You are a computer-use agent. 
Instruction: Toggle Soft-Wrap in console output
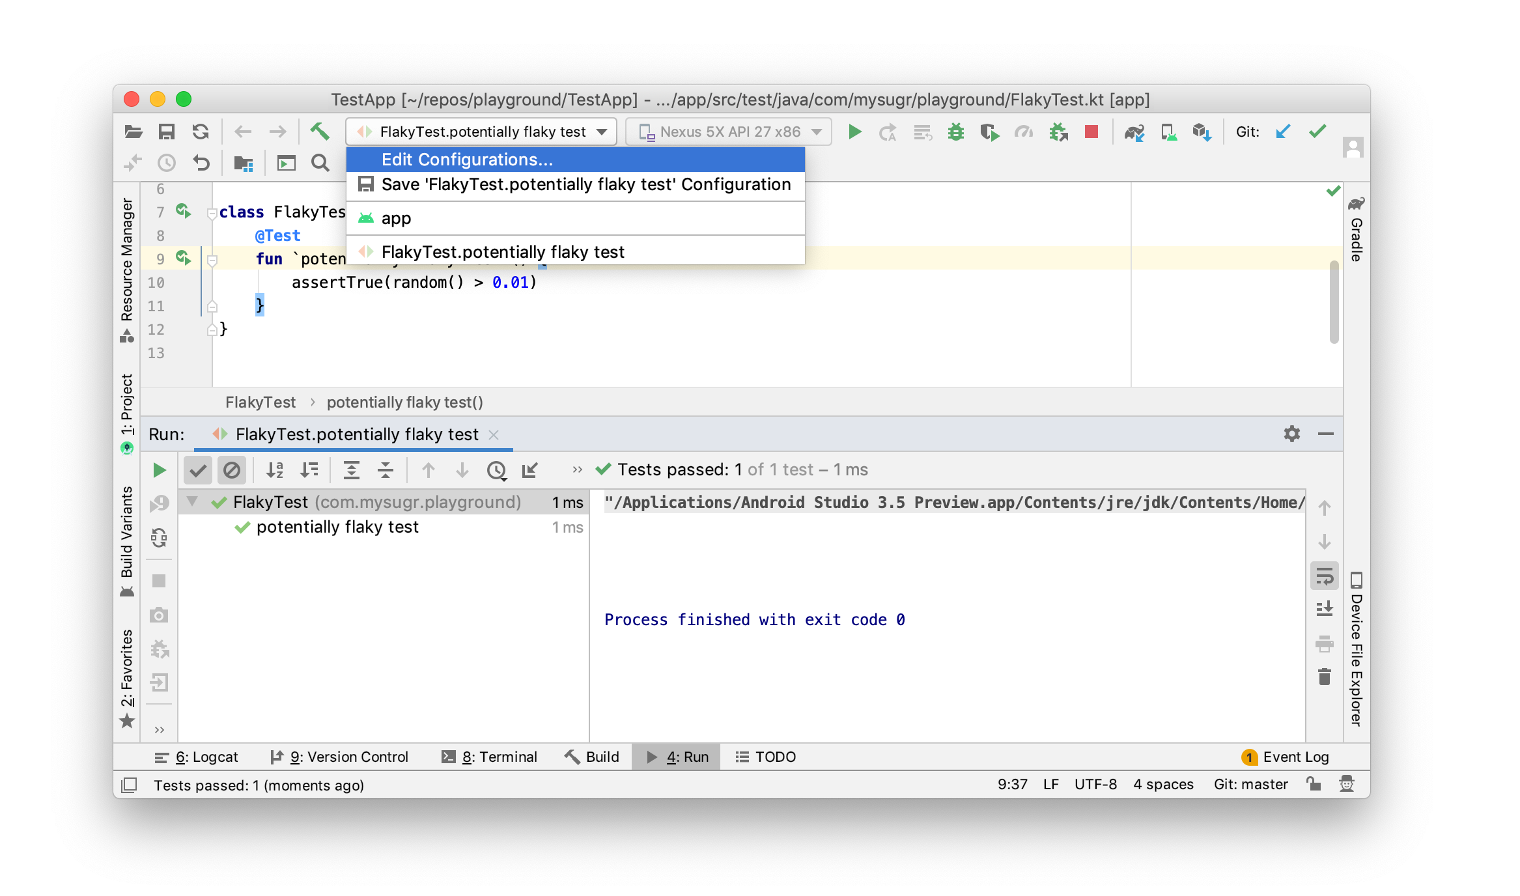click(1324, 576)
